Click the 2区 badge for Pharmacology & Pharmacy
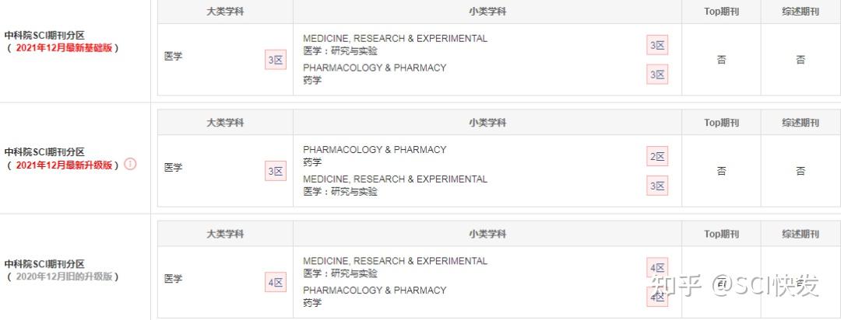This screenshot has width=841, height=320. point(657,157)
